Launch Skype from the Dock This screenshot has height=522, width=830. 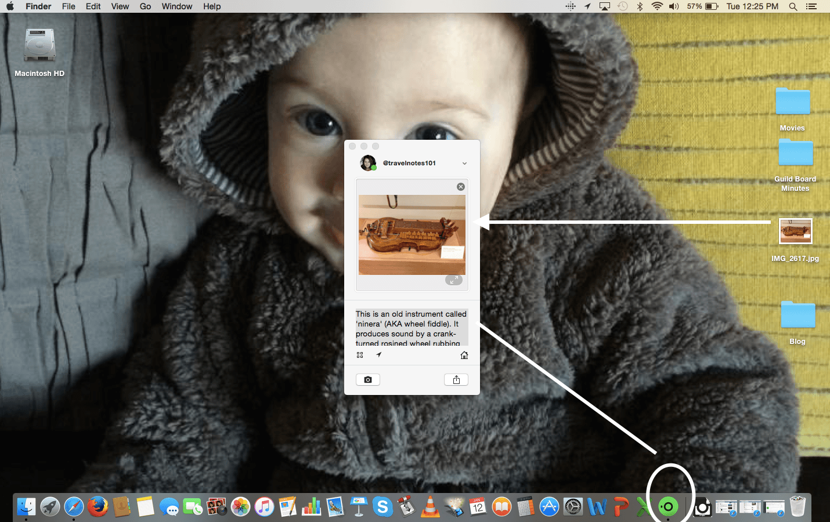coord(382,506)
